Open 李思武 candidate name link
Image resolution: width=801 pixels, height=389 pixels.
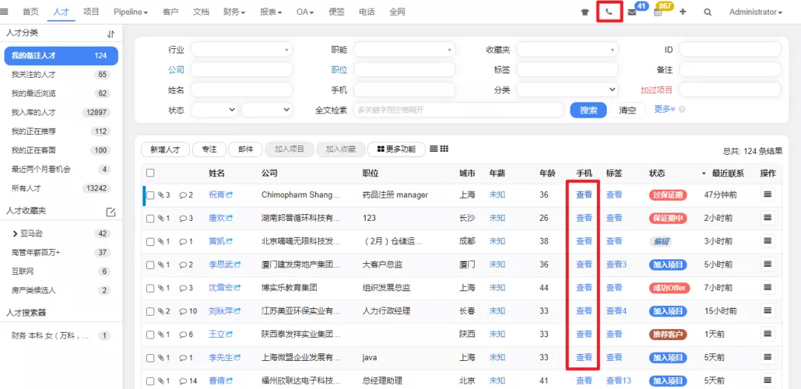[221, 265]
